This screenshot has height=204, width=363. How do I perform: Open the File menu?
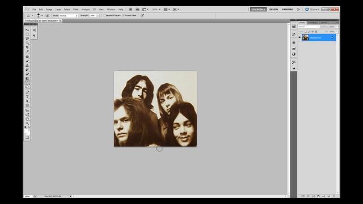34,9
